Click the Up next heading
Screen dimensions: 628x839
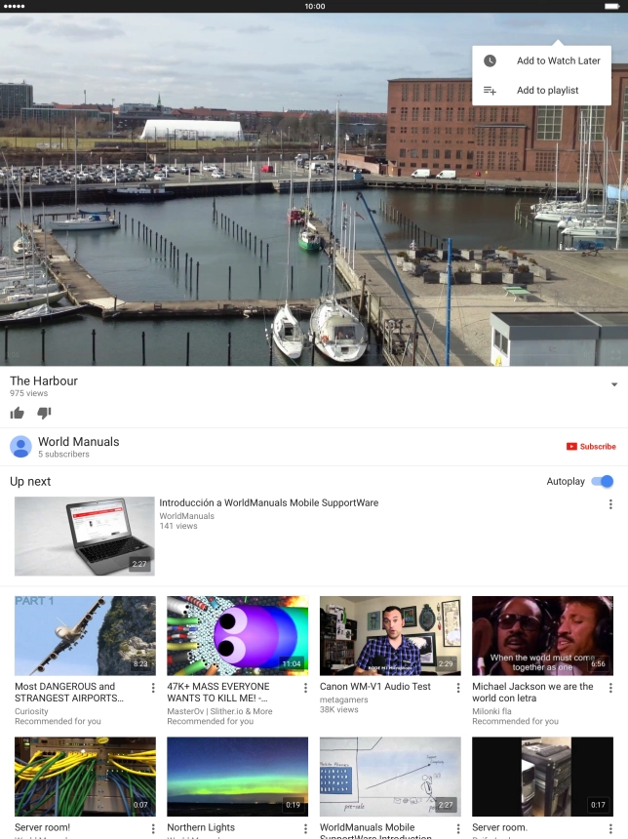click(30, 481)
